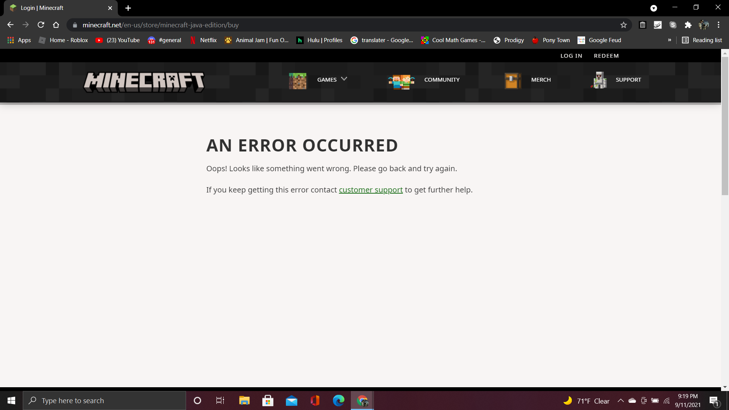Click the grass block Games icon
This screenshot has height=410, width=729.
[297, 80]
